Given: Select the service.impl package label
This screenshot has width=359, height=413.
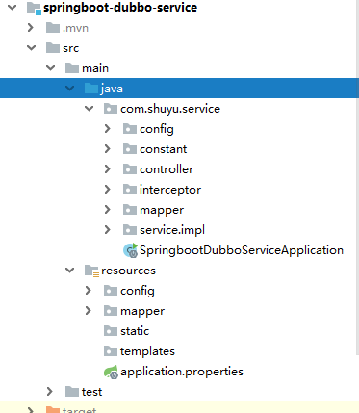Looking at the screenshot, I should click(x=172, y=230).
